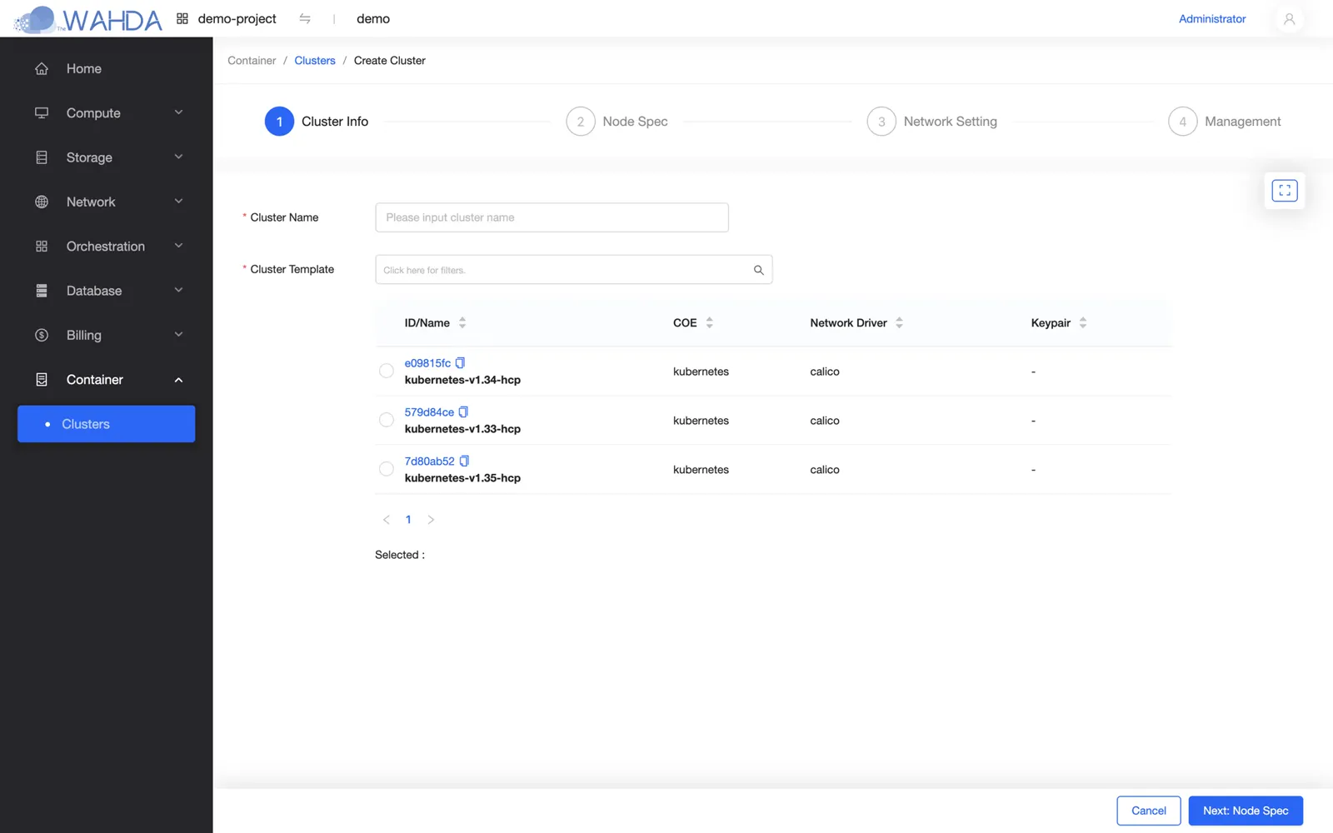Copy ID e09815fc with the copy icon
The height and width of the screenshot is (833, 1333).
pyautogui.click(x=460, y=363)
